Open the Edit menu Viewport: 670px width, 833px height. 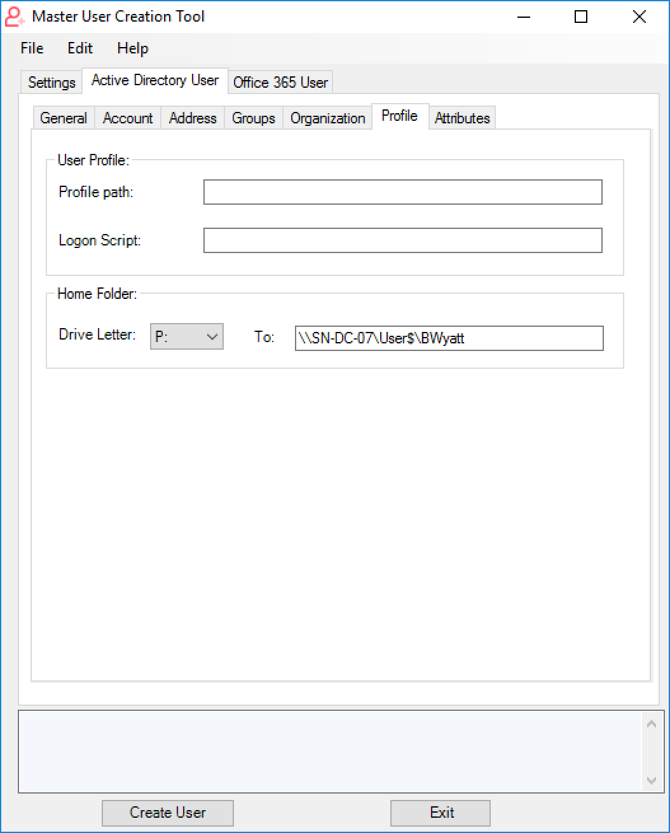(80, 48)
